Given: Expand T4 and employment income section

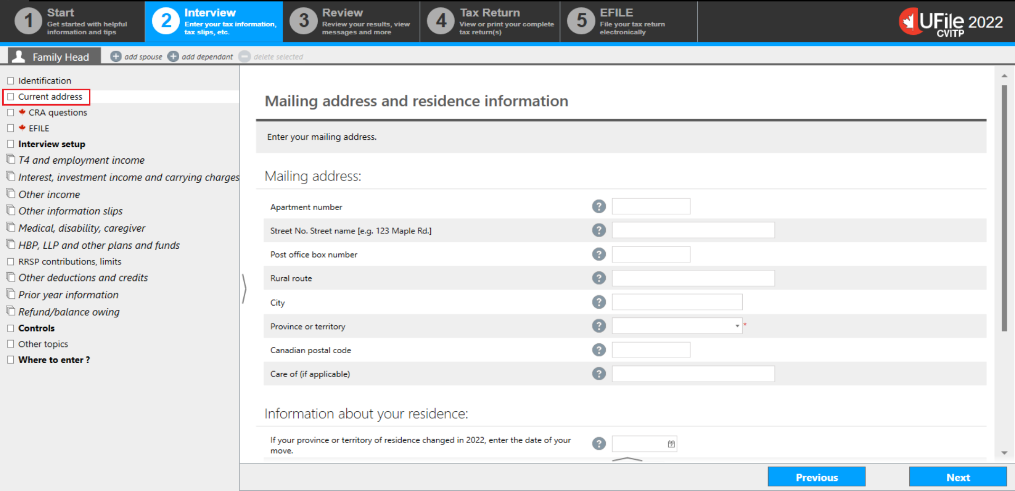Looking at the screenshot, I should (81, 160).
